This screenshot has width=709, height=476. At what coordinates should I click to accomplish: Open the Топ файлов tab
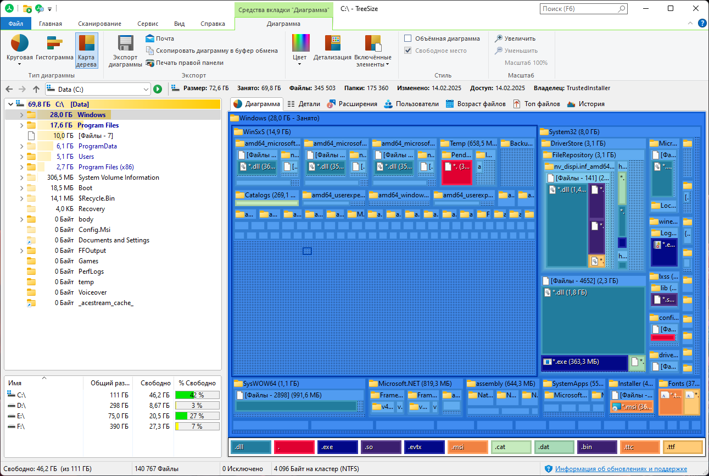(537, 104)
